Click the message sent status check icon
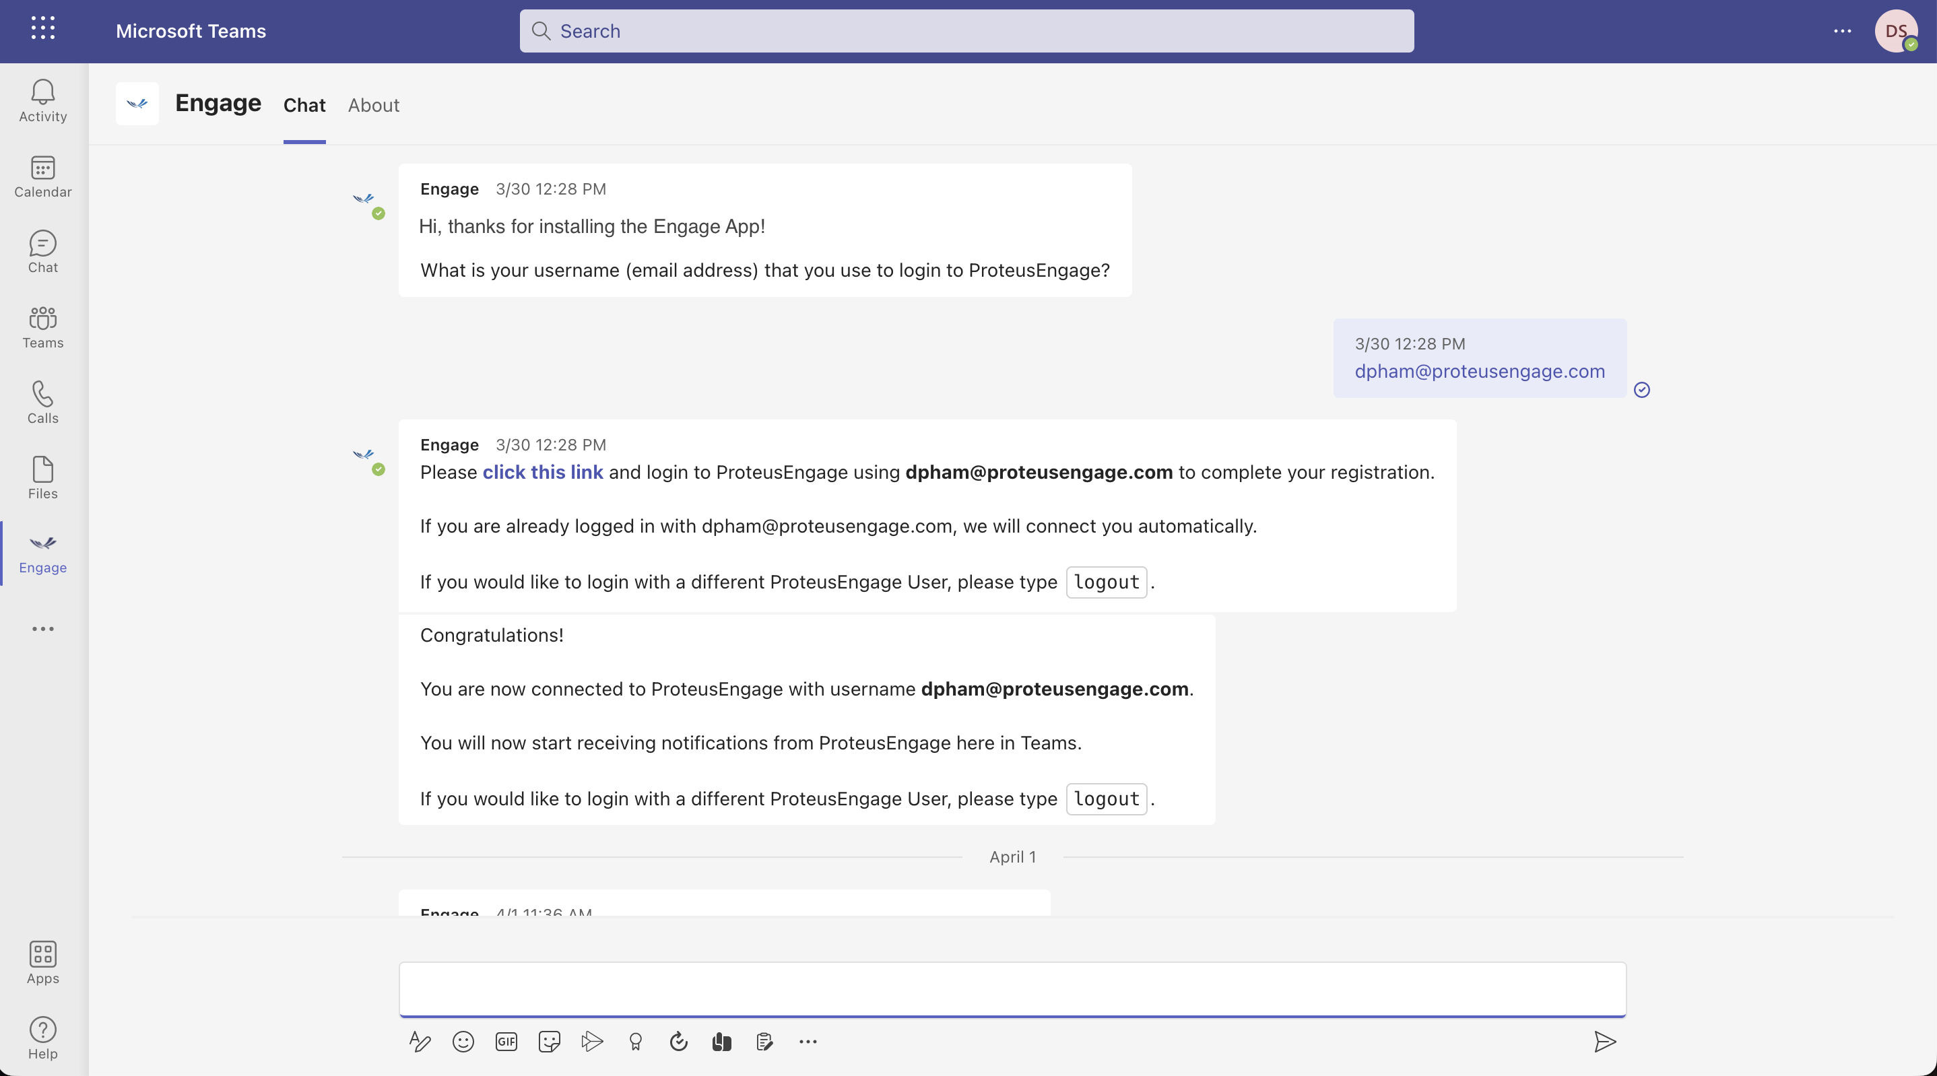The height and width of the screenshot is (1076, 1937). pyautogui.click(x=1642, y=389)
